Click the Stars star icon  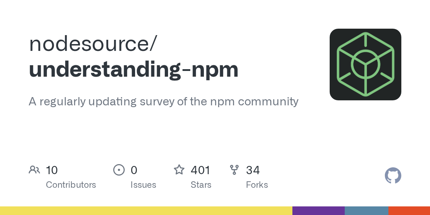point(179,170)
